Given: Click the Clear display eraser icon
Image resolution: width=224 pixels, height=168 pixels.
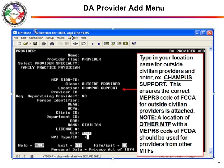Looking at the screenshot, I should coord(83,44).
